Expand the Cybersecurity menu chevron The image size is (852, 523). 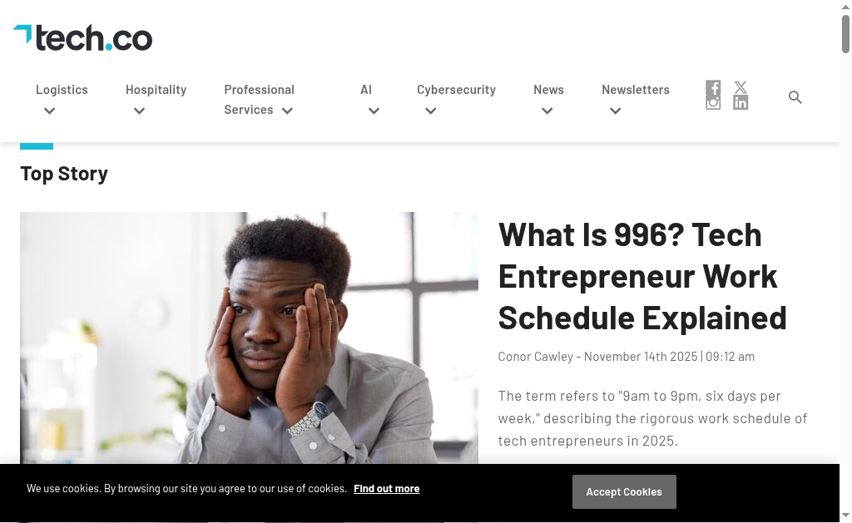[x=430, y=111]
